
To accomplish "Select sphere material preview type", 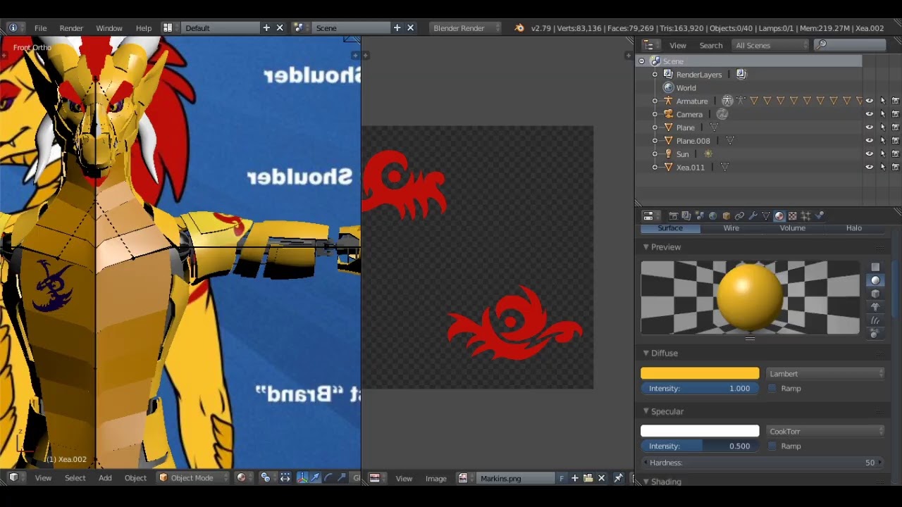I will (x=875, y=280).
